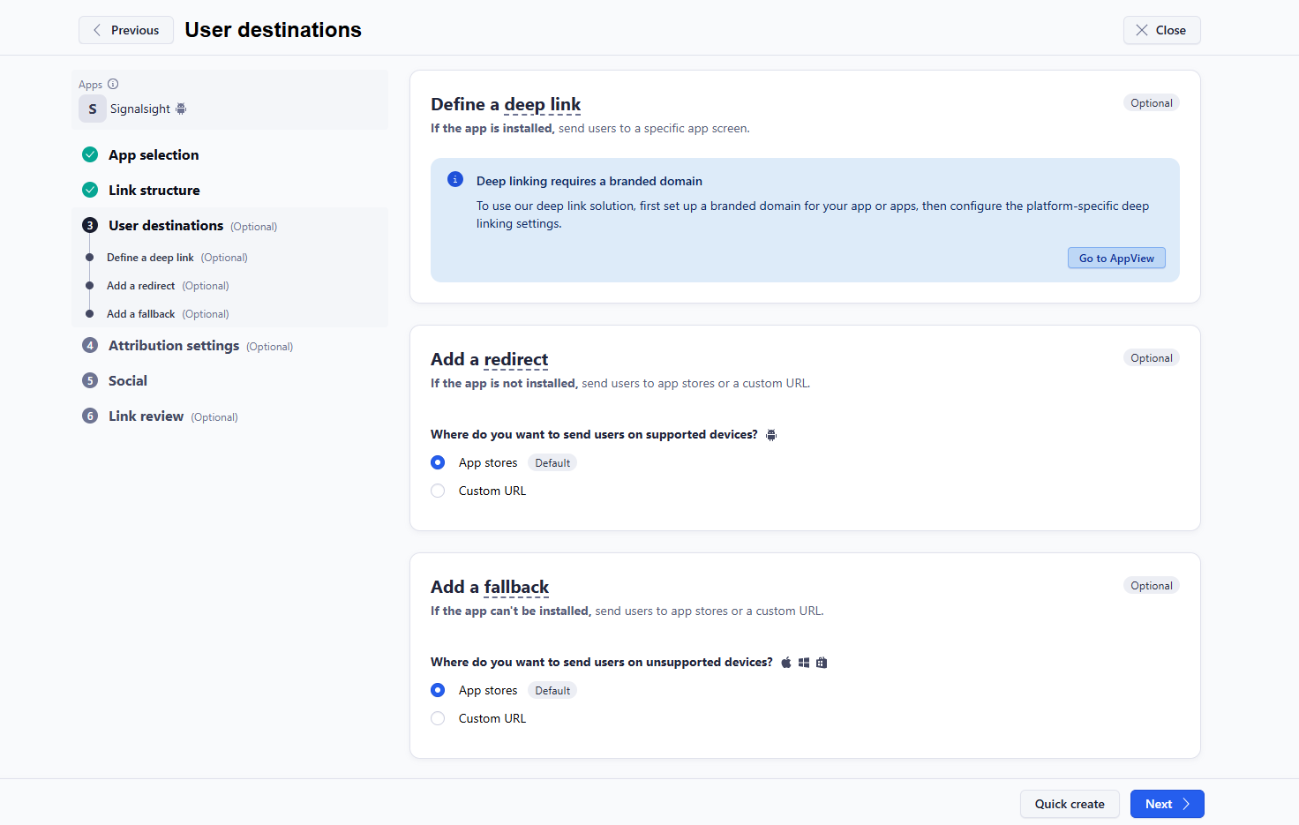The width and height of the screenshot is (1299, 825).
Task: Click 'Where do you want to send users on unsupported devices?'
Action: coord(602,662)
